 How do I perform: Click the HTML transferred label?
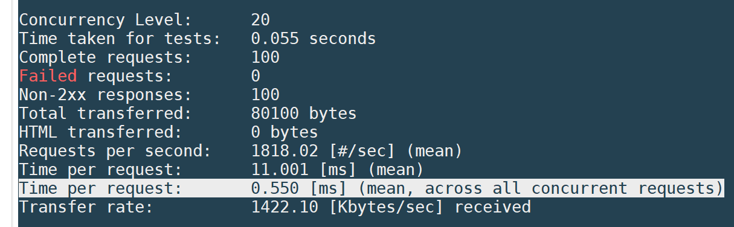pos(100,132)
